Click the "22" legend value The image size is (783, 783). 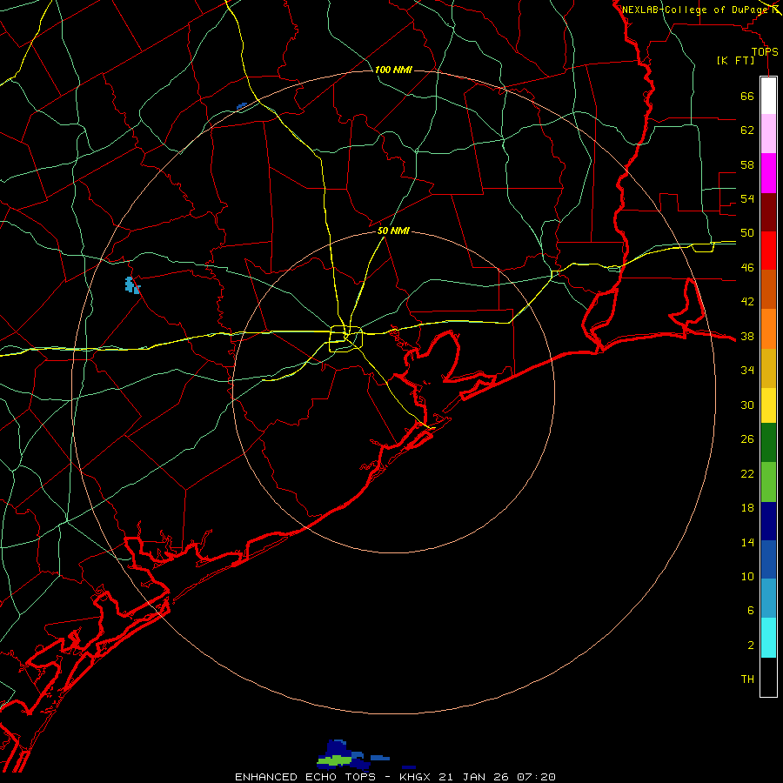point(747,474)
